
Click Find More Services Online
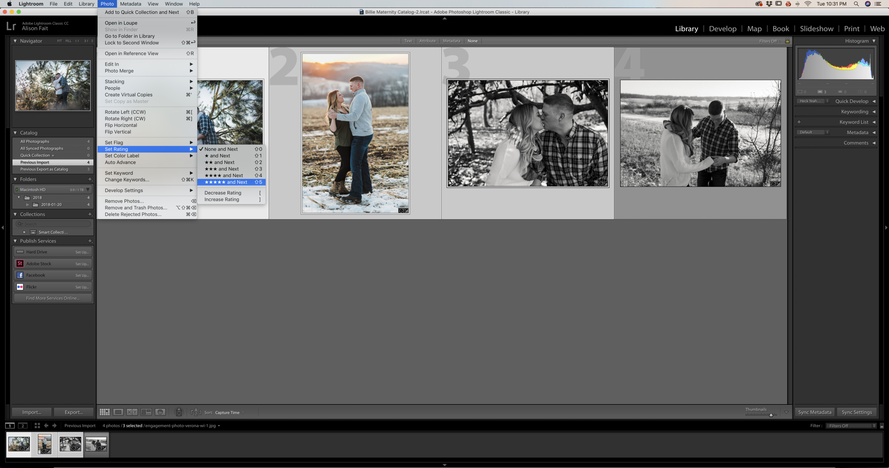53,298
